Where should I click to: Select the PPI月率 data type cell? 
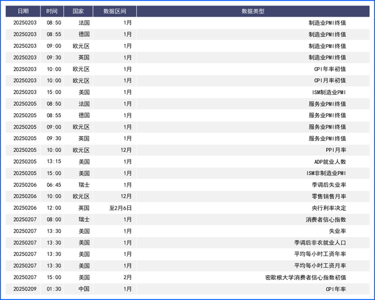click(336, 150)
